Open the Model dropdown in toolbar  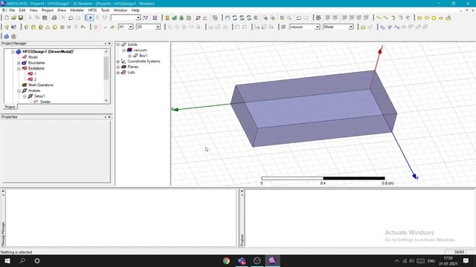(x=351, y=27)
